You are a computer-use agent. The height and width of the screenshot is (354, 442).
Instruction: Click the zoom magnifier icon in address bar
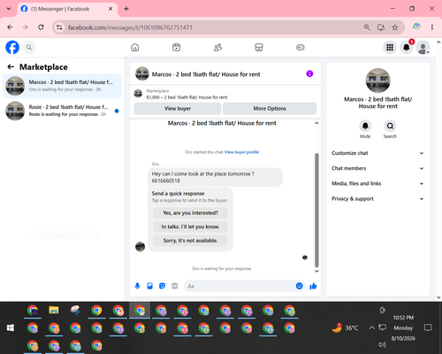point(367,27)
